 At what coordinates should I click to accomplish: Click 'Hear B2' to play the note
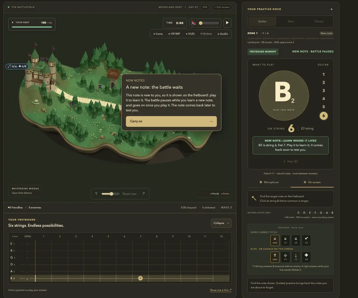coord(290,161)
